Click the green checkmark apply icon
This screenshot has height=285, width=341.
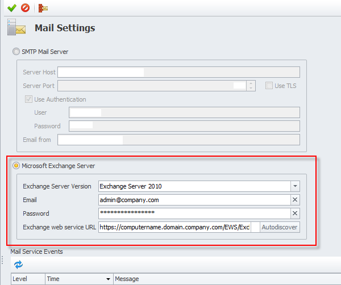[11, 7]
